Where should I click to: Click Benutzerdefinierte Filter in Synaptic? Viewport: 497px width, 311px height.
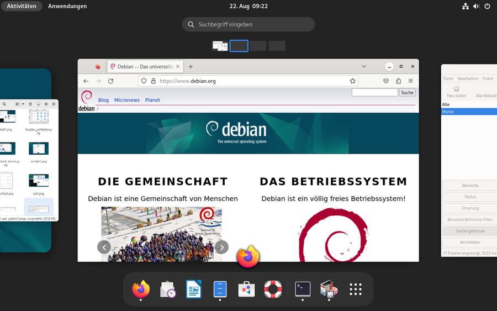(470, 219)
